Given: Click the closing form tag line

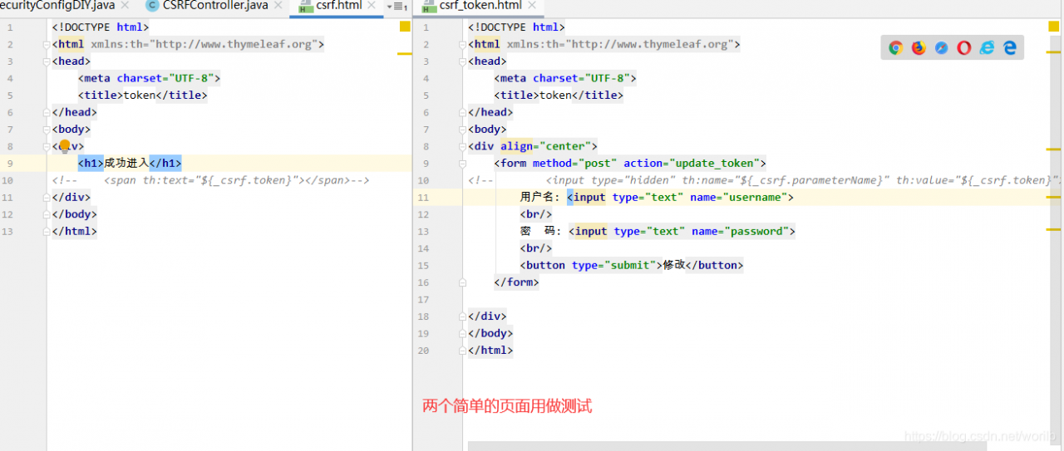Looking at the screenshot, I should coord(516,282).
